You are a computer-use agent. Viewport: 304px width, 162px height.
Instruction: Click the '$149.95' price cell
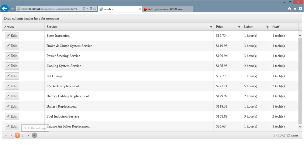coord(228,46)
